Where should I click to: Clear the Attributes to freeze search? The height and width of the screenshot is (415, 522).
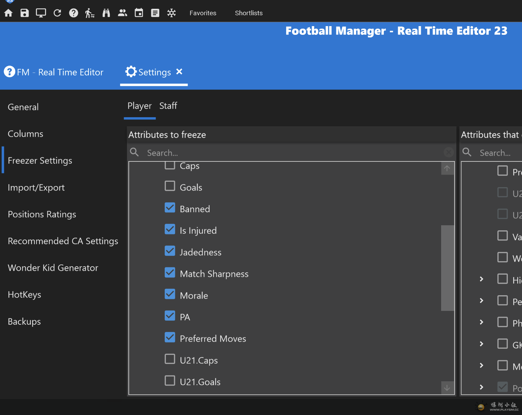[449, 152]
